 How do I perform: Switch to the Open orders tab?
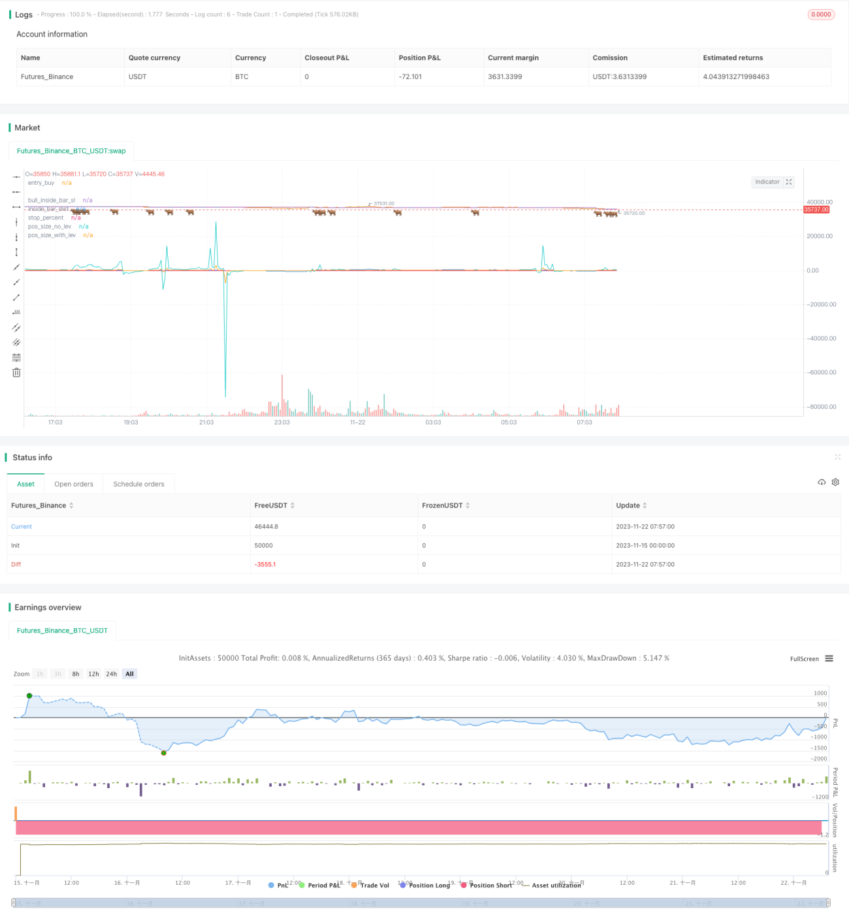[x=74, y=484]
